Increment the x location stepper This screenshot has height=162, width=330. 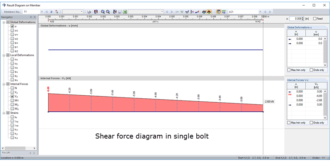[303, 18]
